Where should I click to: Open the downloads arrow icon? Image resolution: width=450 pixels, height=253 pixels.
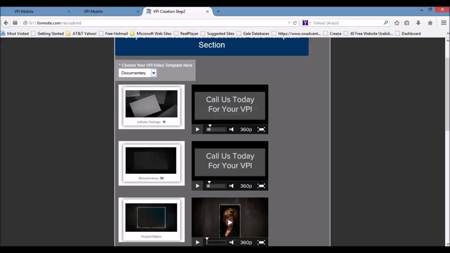point(418,23)
